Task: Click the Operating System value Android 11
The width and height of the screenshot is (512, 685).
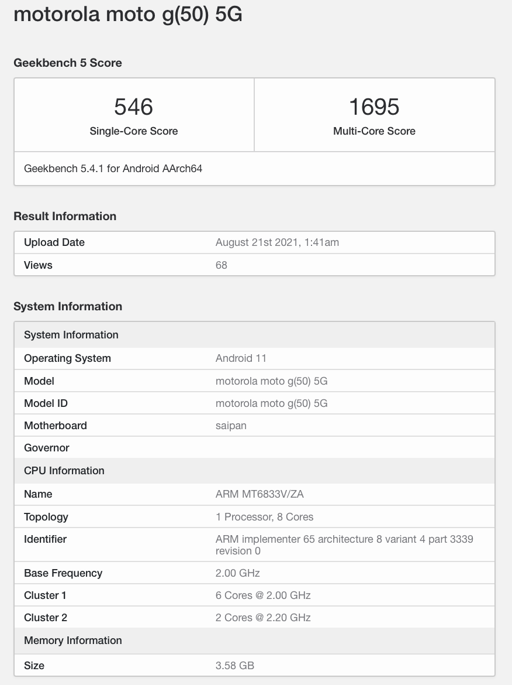Action: pos(241,358)
